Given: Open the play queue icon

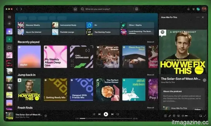Looking at the screenshot, I should (x=174, y=116).
